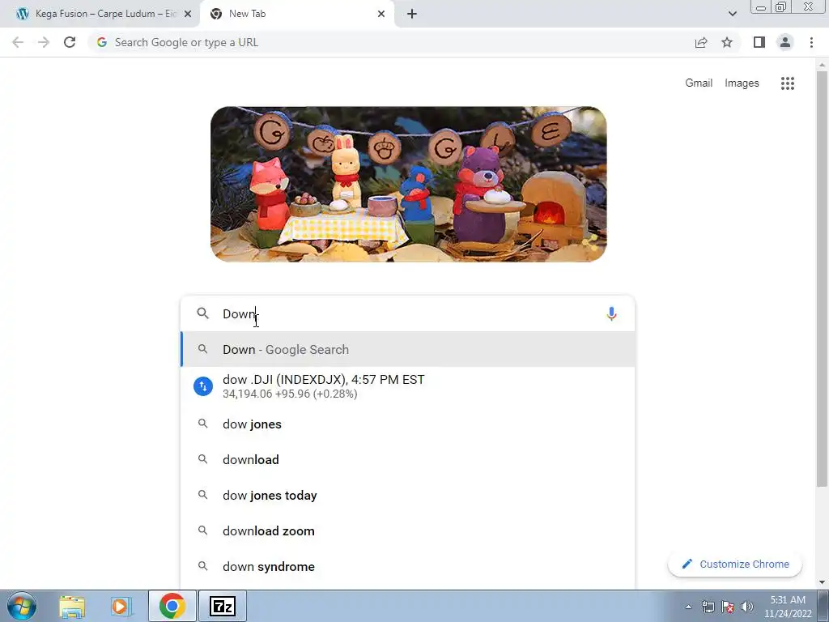Click the magnifier icon in the search box
The image size is (829, 622).
(x=202, y=313)
